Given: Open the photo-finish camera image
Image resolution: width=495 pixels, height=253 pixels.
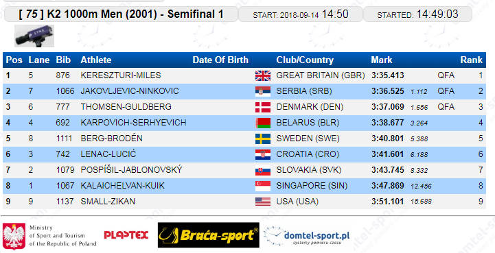Looking at the screenshot, I should [34, 36].
